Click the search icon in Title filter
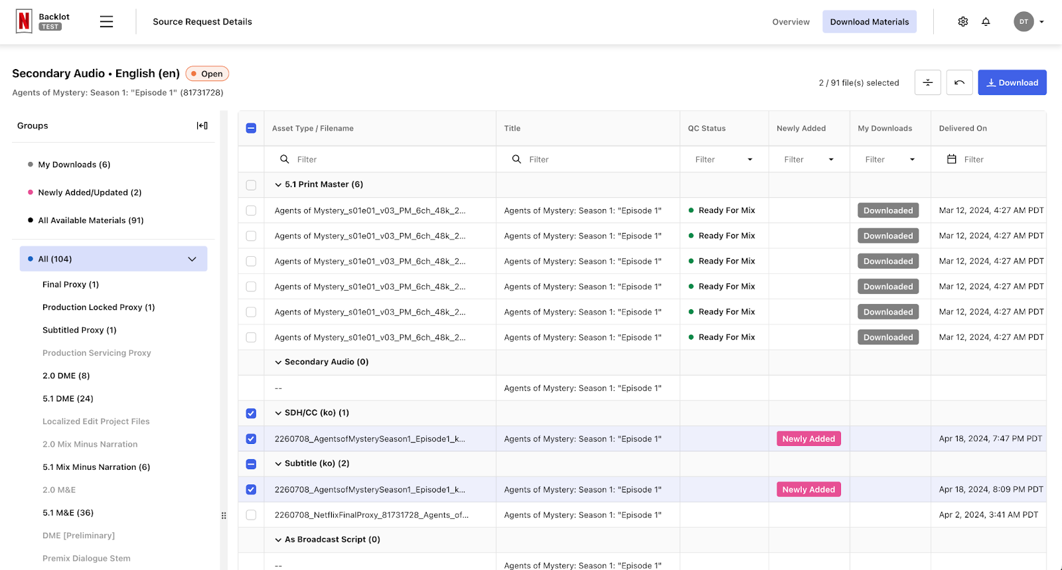The image size is (1062, 570). coord(516,159)
